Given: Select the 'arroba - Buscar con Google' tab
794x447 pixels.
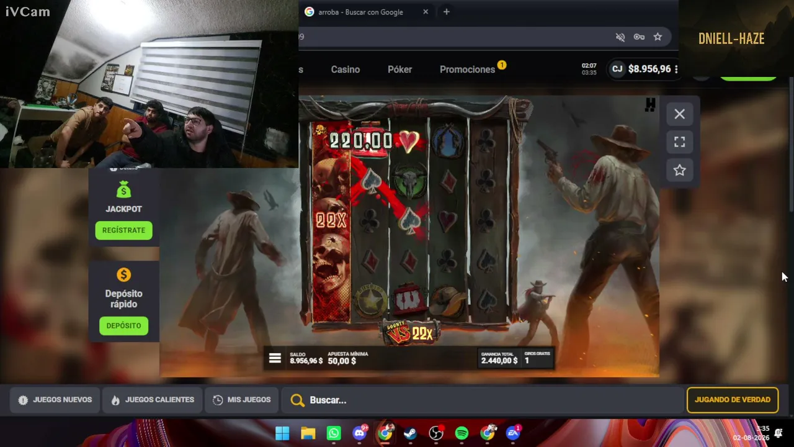Looking at the screenshot, I should coord(366,12).
